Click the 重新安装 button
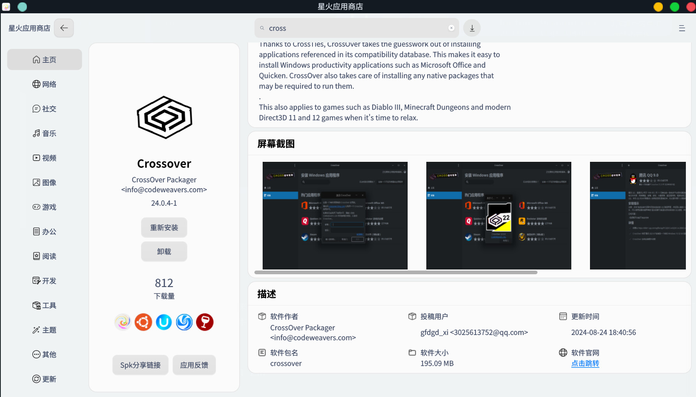This screenshot has height=397, width=696. pos(164,228)
